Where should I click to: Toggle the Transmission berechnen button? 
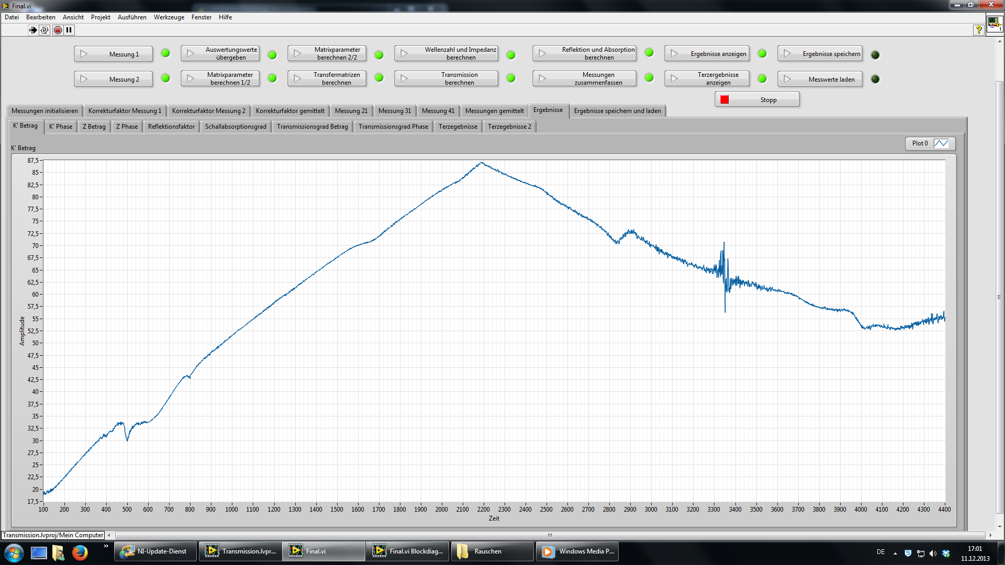point(446,78)
